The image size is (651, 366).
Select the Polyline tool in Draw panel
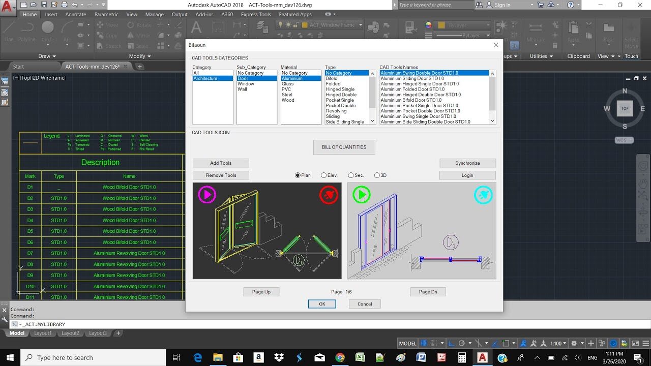[26, 32]
